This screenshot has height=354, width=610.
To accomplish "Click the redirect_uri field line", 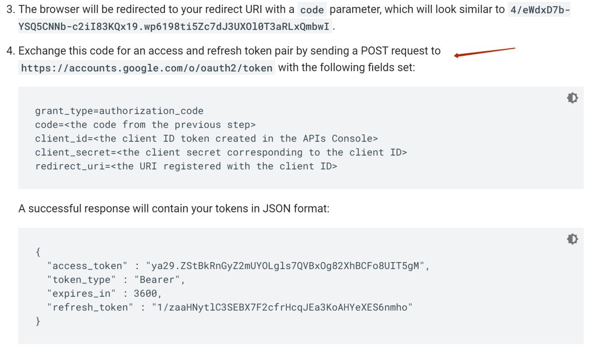I will [x=186, y=166].
